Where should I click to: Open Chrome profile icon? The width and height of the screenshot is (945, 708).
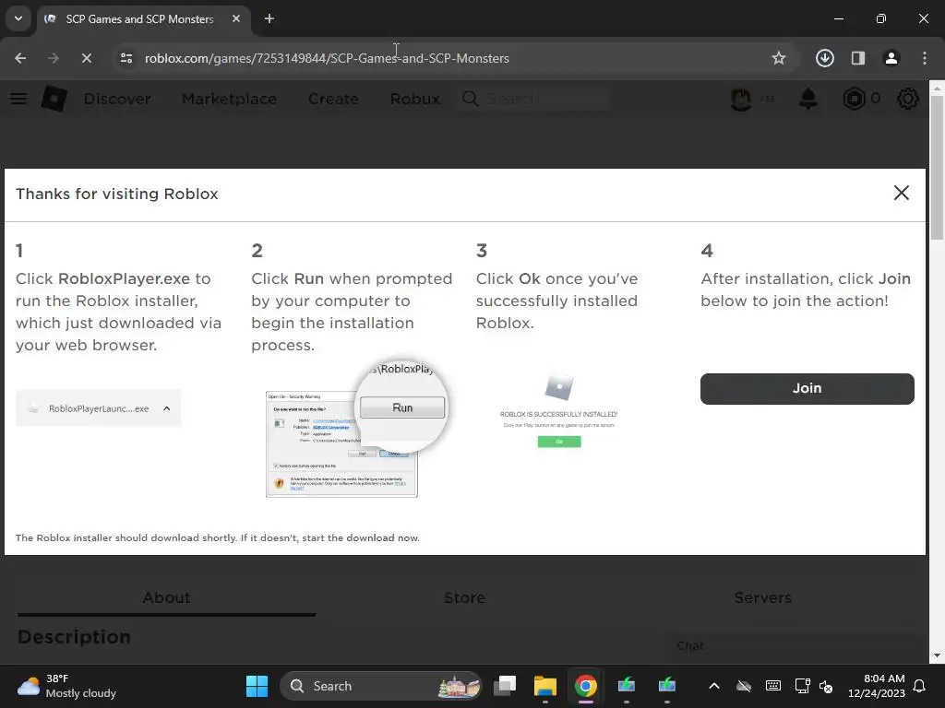(x=891, y=58)
